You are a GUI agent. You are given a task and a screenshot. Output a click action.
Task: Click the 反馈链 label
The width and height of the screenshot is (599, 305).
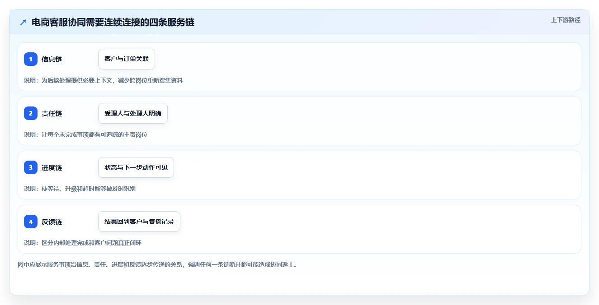(x=52, y=222)
